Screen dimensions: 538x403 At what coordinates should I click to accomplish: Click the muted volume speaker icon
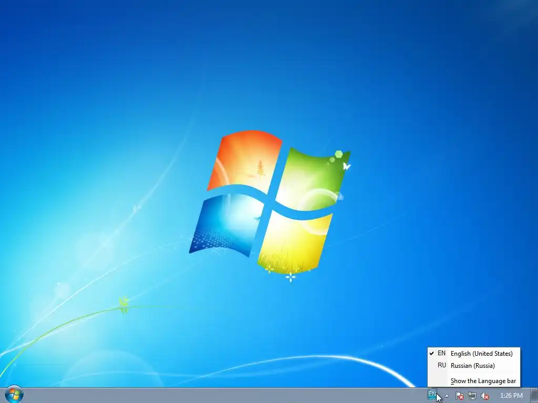tap(485, 396)
